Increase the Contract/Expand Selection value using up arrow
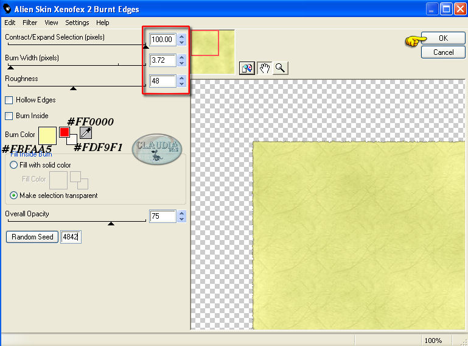Screen dimensions: 468x346 click(181, 37)
